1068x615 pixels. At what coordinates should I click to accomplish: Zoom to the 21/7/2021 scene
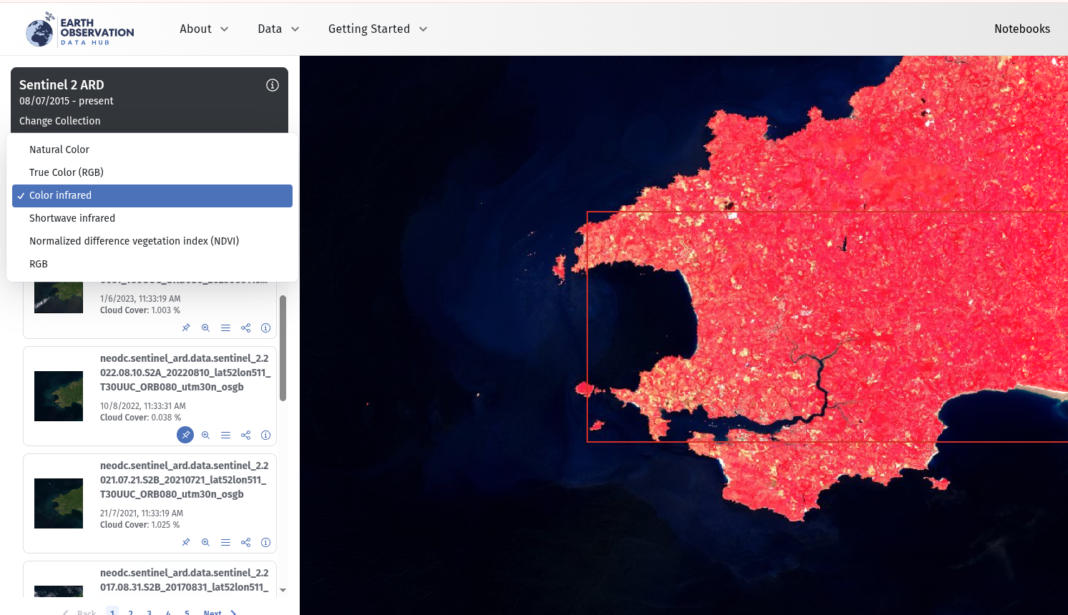coord(205,542)
